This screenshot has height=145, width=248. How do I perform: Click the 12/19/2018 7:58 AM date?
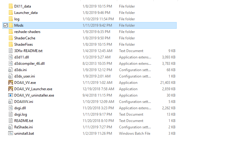point(98,89)
